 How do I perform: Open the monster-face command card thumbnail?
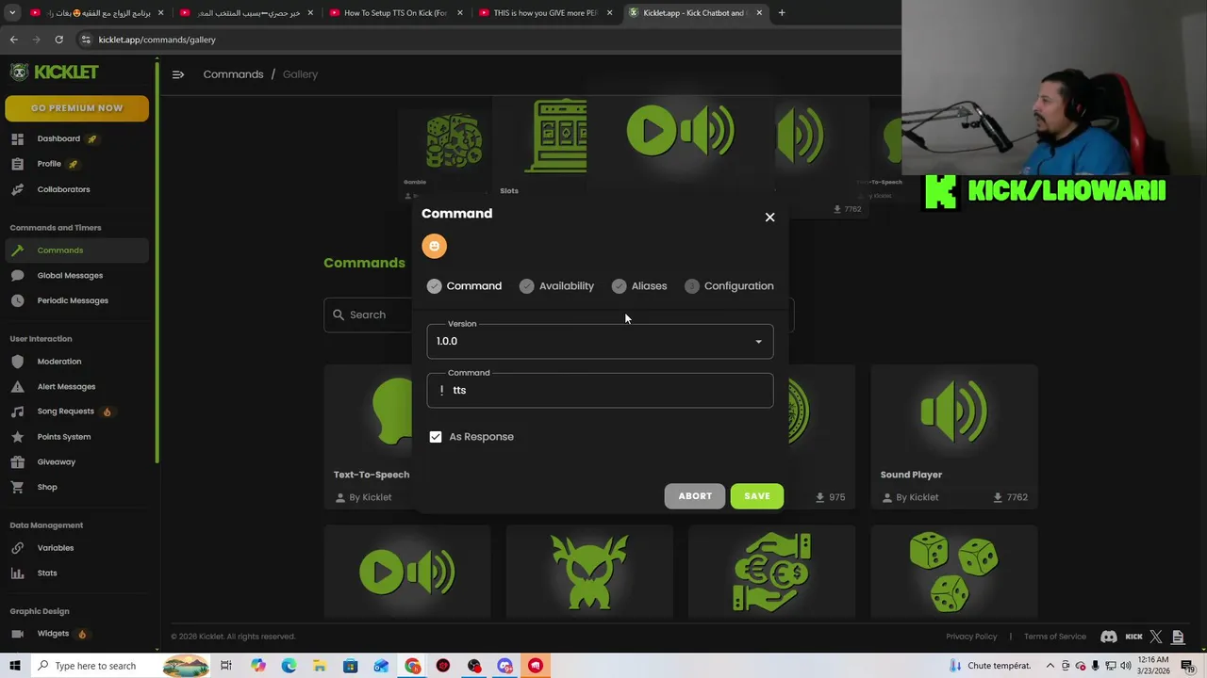click(589, 572)
